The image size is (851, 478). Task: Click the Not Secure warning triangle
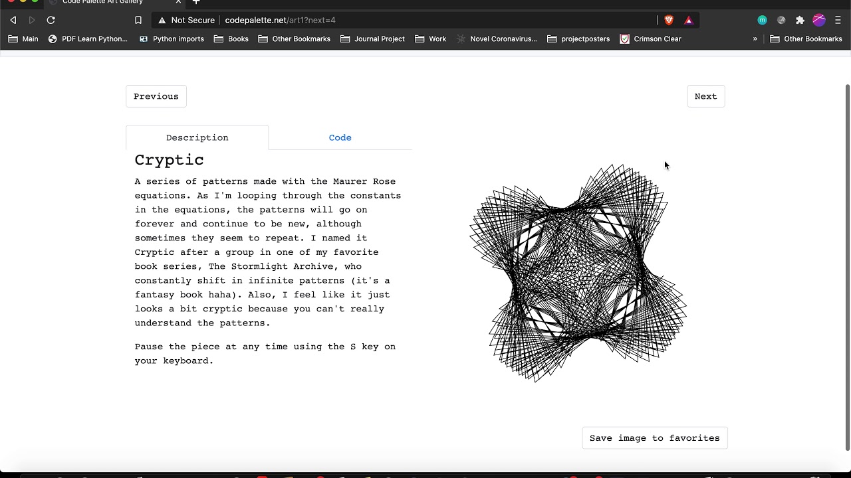(x=162, y=21)
